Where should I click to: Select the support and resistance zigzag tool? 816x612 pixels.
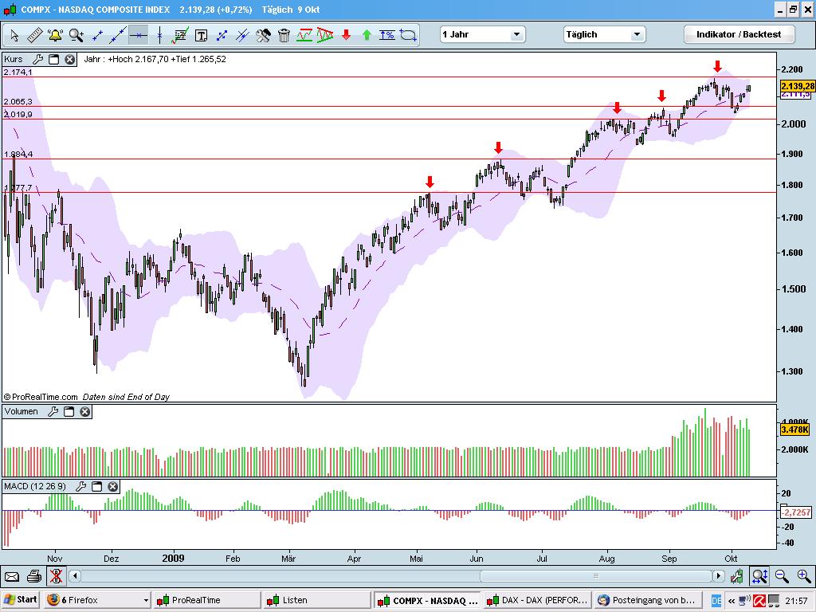click(x=304, y=35)
